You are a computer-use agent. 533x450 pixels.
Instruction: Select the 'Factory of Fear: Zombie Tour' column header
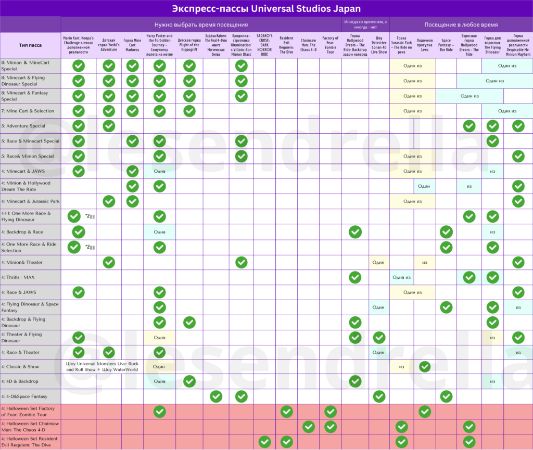pyautogui.click(x=331, y=45)
